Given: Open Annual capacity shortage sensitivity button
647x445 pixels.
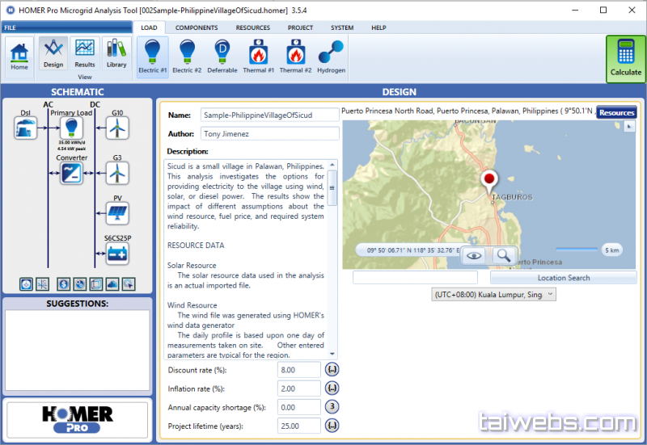Looking at the screenshot, I should point(332,407).
